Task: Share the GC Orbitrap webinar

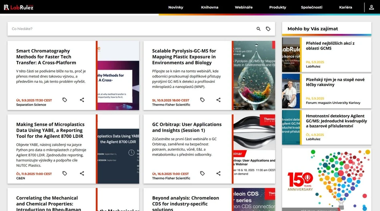Action: (219, 173)
